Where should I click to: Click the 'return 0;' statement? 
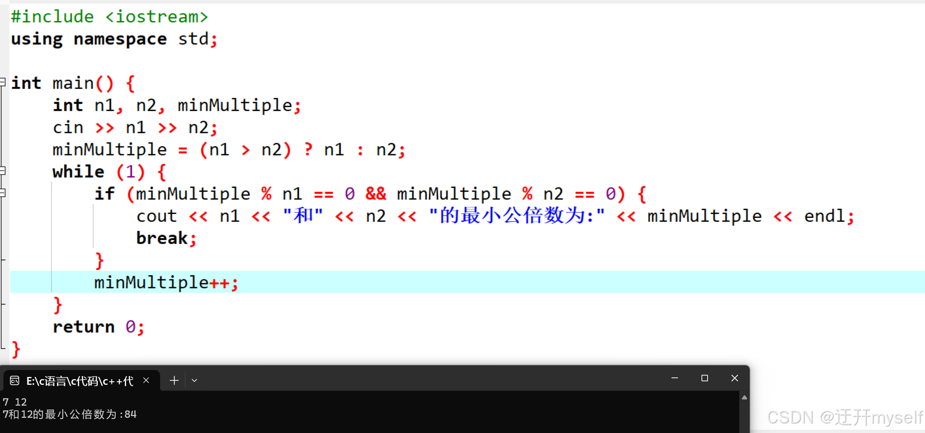tap(98, 327)
